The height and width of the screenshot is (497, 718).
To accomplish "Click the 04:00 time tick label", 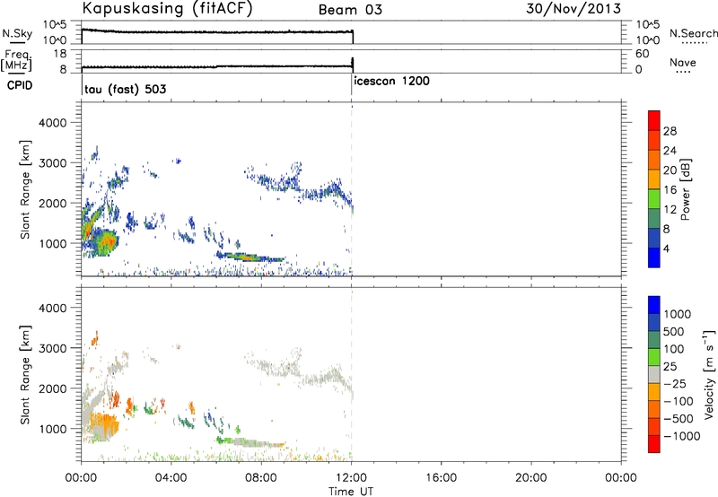I will pos(171,478).
